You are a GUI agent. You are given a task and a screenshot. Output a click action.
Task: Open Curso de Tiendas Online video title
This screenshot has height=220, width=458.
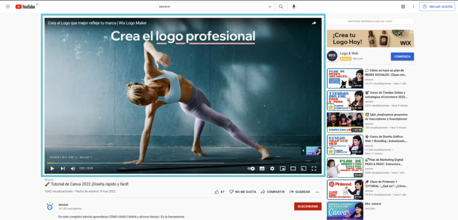386,95
